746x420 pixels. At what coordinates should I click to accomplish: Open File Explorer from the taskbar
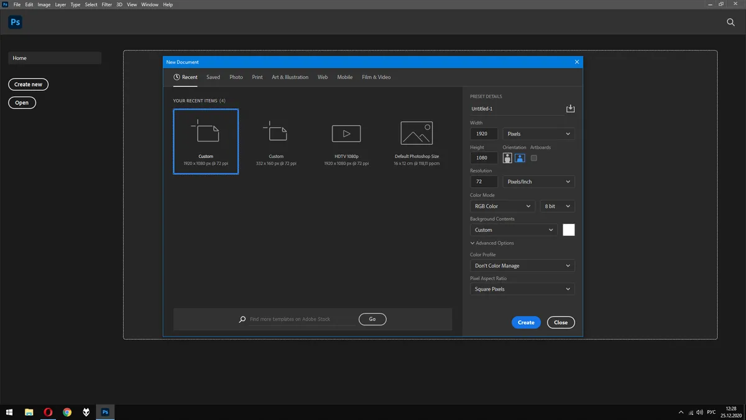tap(29, 412)
